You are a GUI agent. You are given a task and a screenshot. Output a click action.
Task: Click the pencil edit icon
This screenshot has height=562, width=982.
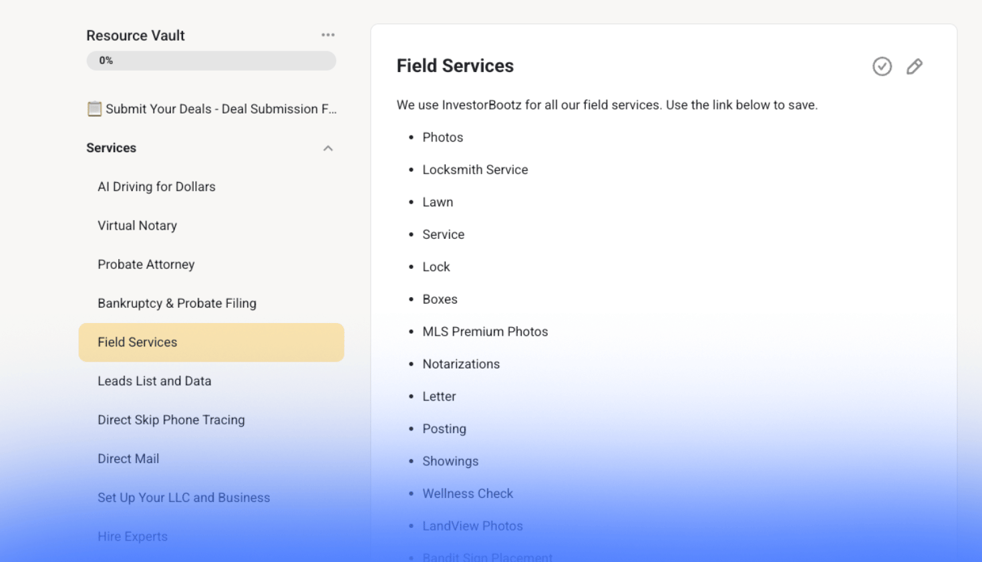915,66
